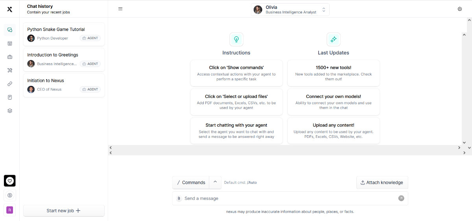Open the Initiation to Nexus chat
Viewport: 472px width, 221px height.
click(x=64, y=85)
